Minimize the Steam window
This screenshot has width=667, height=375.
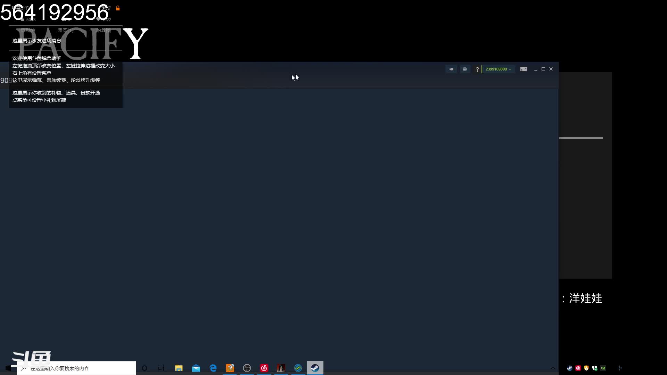tap(536, 69)
